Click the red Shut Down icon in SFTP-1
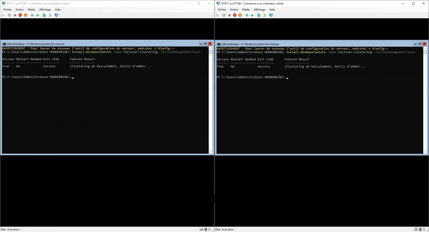This screenshot has width=429, height=232. point(20,15)
